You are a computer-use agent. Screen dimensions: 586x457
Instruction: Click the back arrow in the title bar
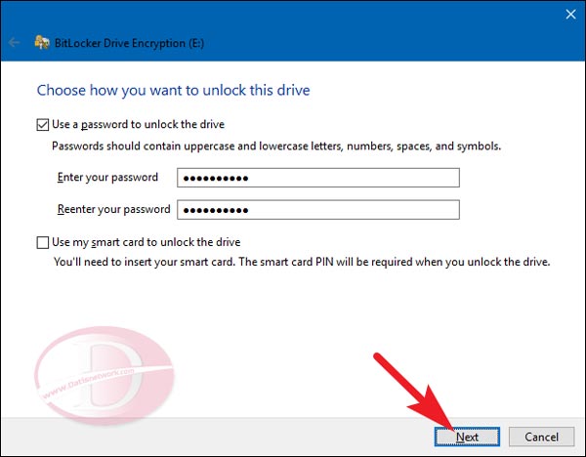15,43
